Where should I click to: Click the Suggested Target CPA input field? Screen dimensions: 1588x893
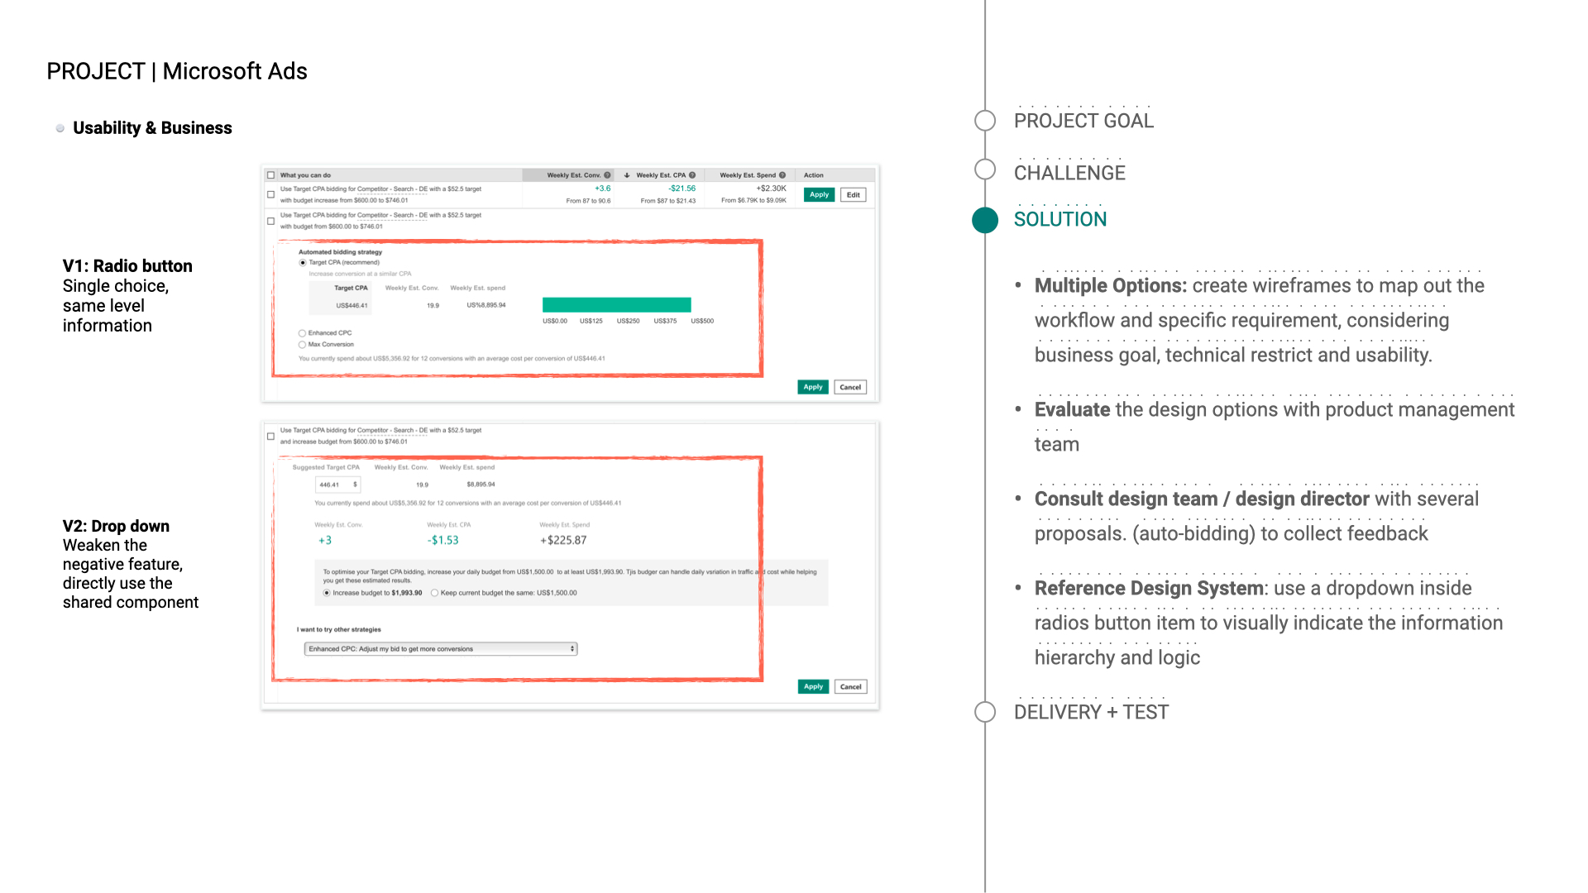coord(337,485)
